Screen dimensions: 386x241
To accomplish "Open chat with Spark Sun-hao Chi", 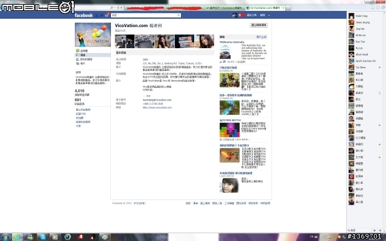I will click(364, 61).
